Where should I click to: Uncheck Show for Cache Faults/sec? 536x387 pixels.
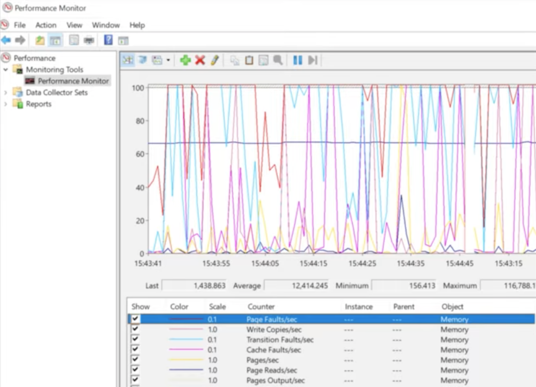tap(135, 349)
